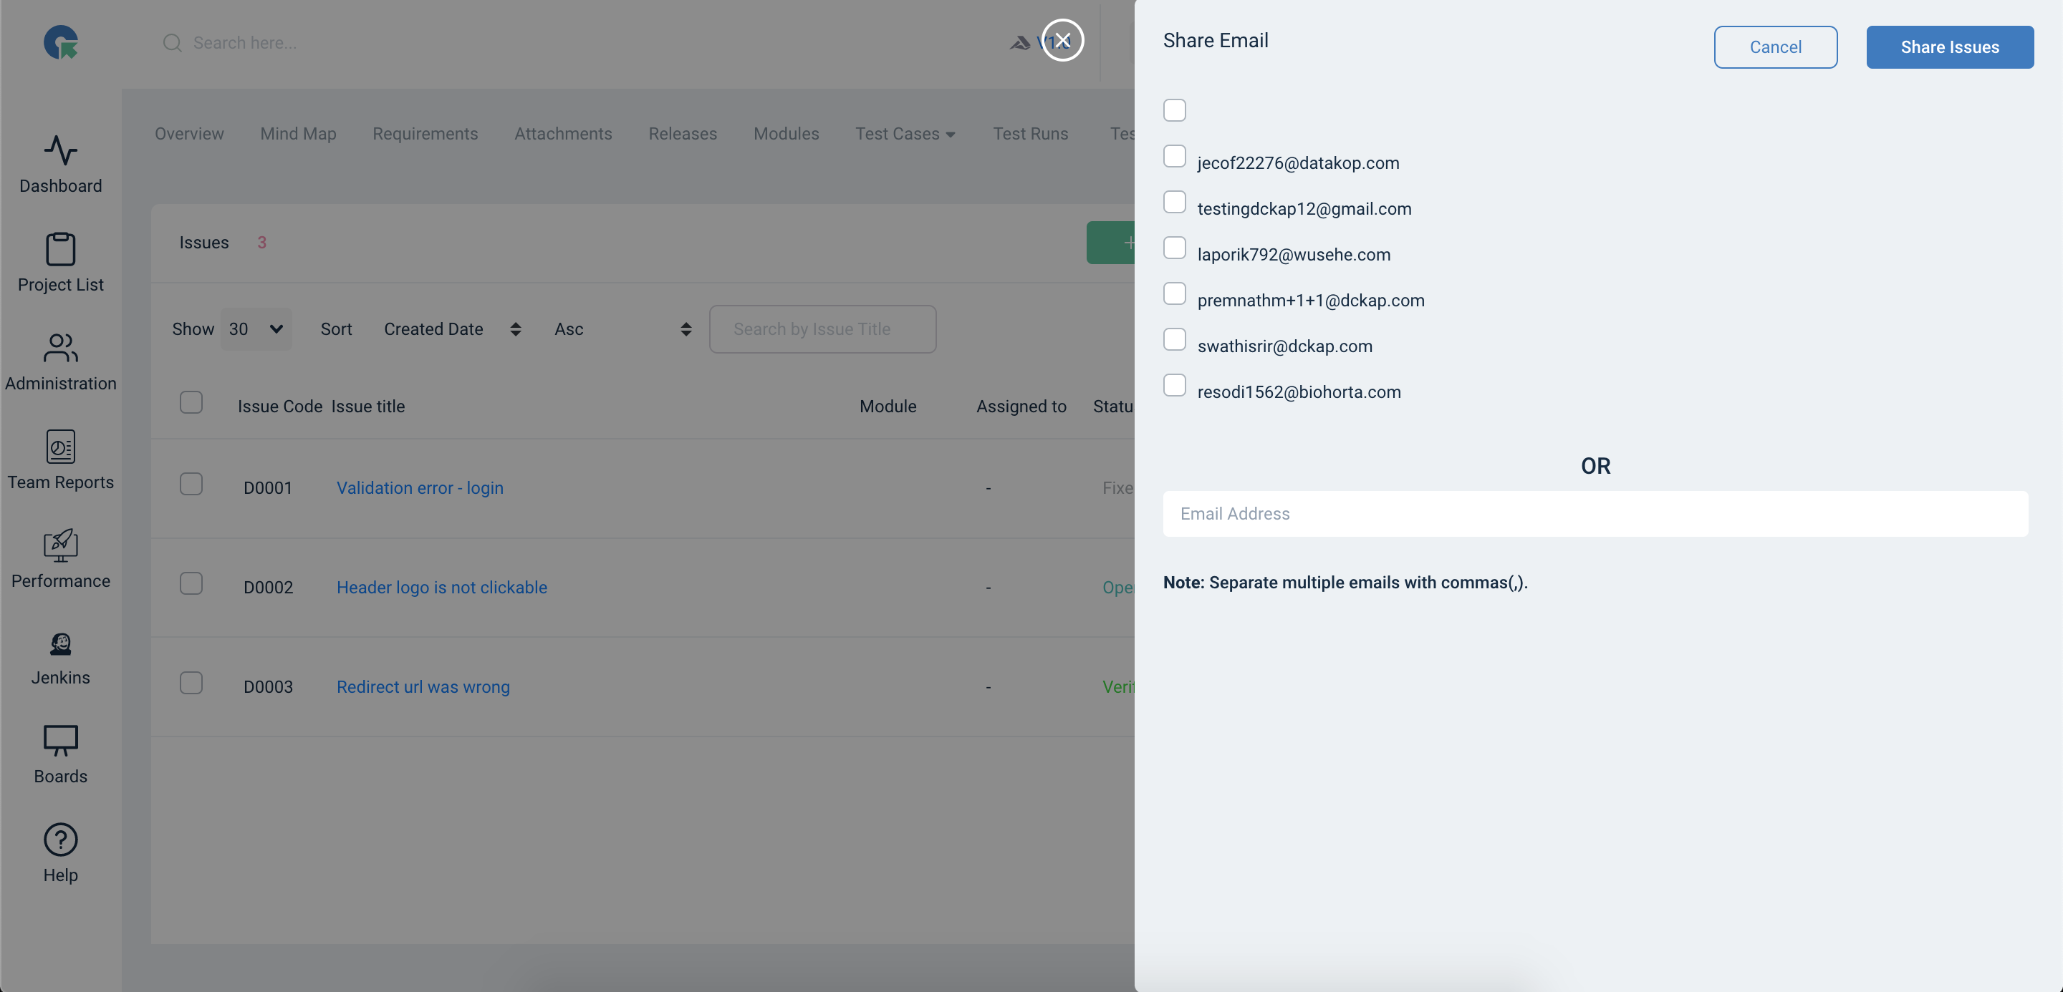Check laporik792@wusehe.com email checkbox
The height and width of the screenshot is (992, 2063).
click(1174, 248)
